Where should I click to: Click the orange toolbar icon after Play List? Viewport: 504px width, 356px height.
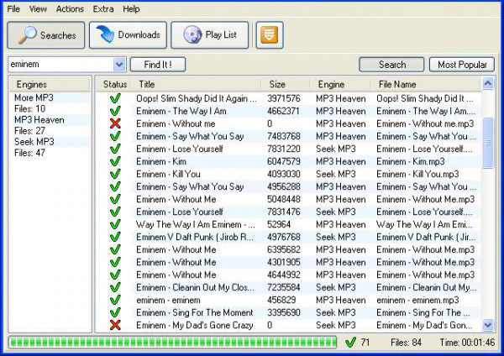[x=270, y=35]
